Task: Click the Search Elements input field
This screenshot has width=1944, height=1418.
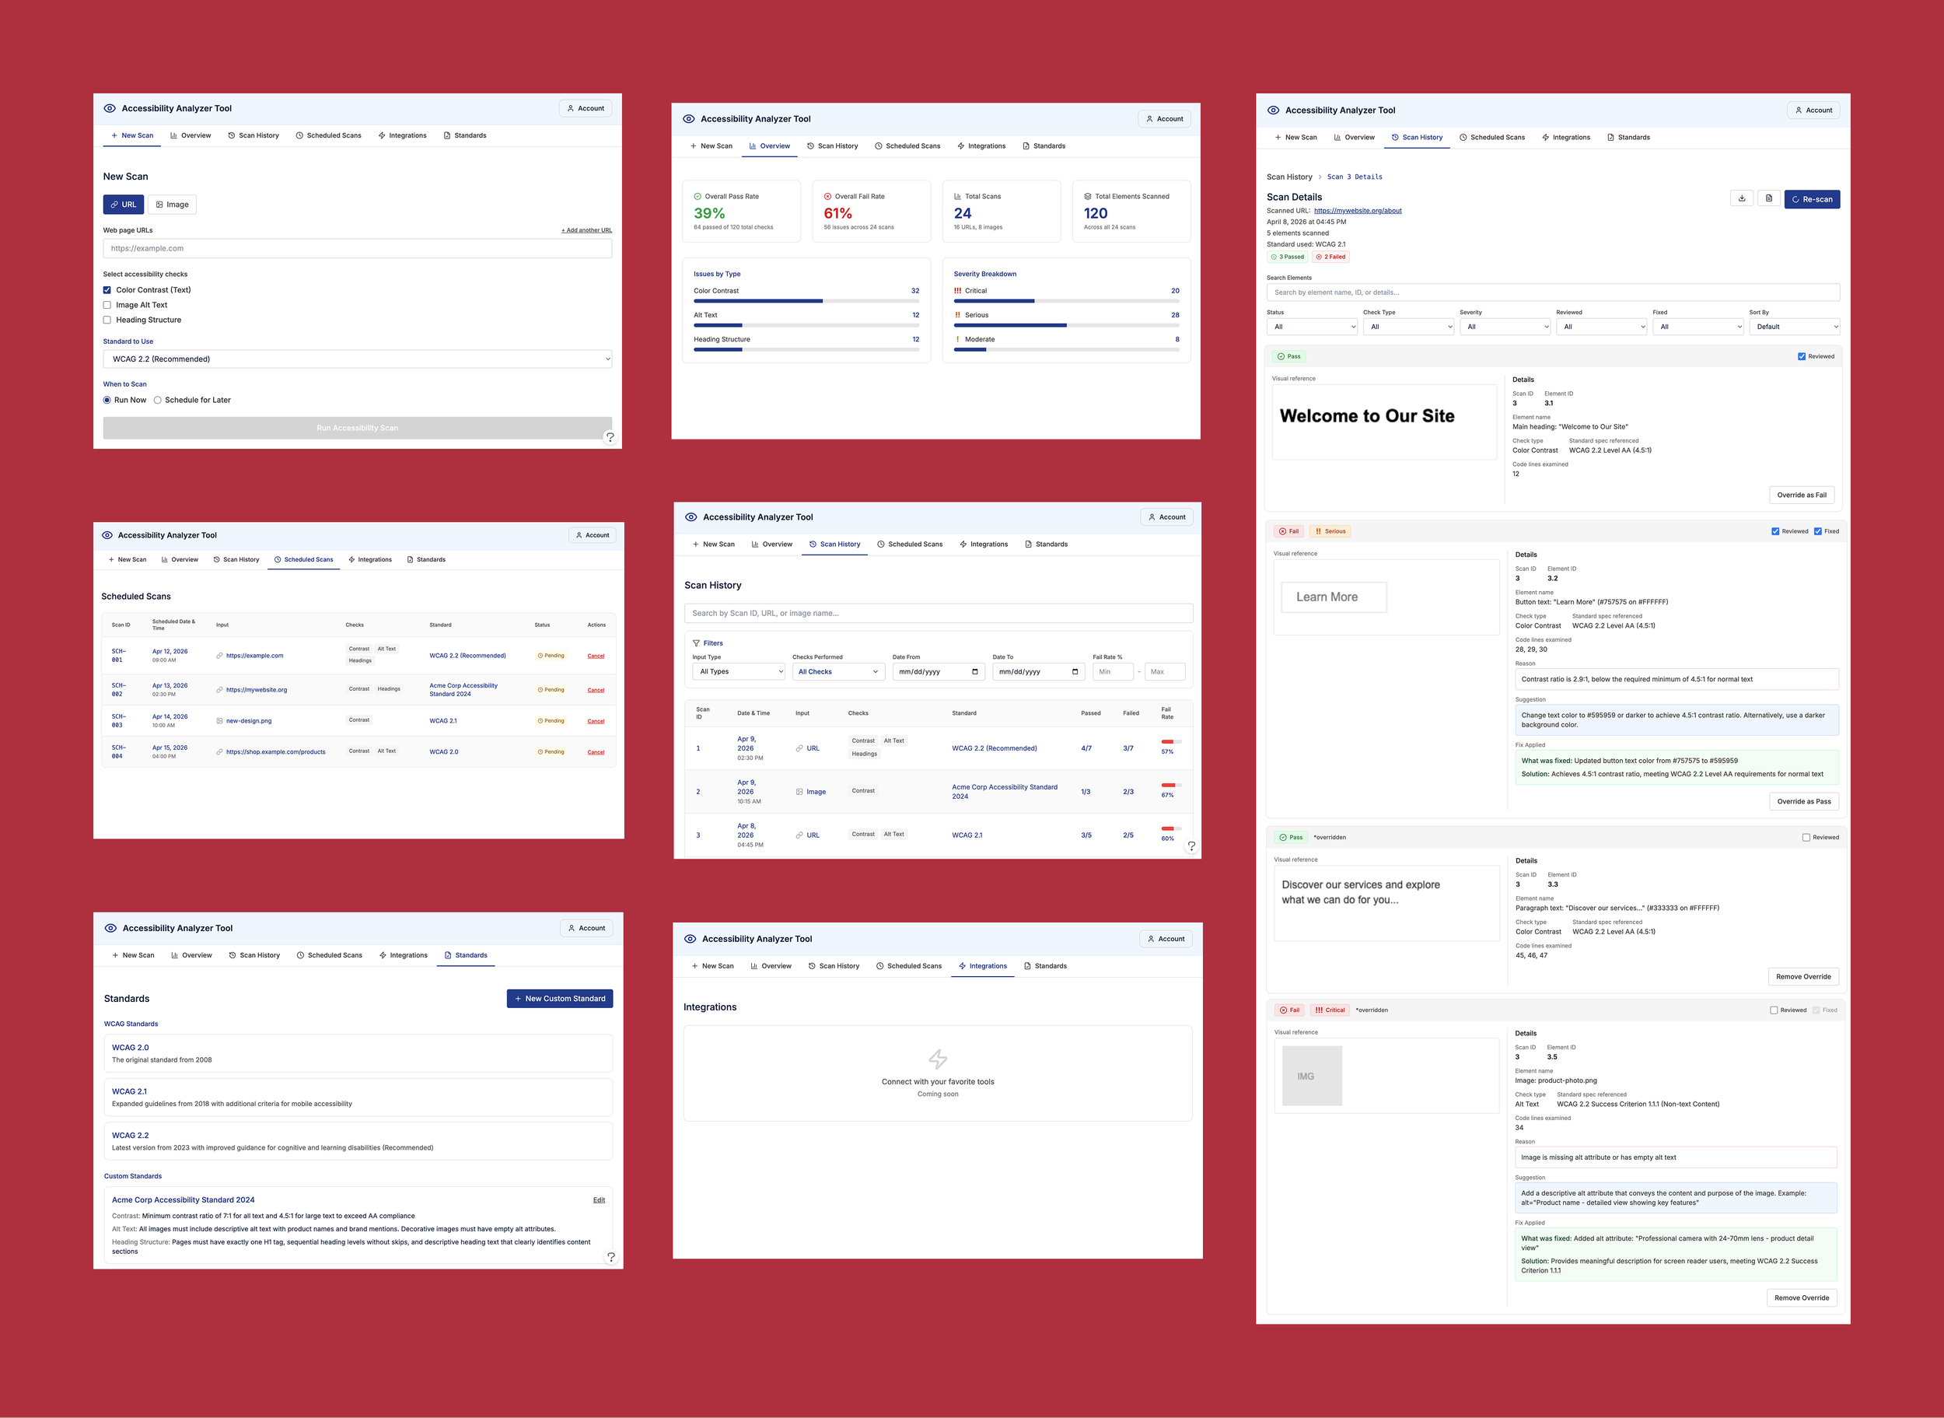Action: [1552, 292]
